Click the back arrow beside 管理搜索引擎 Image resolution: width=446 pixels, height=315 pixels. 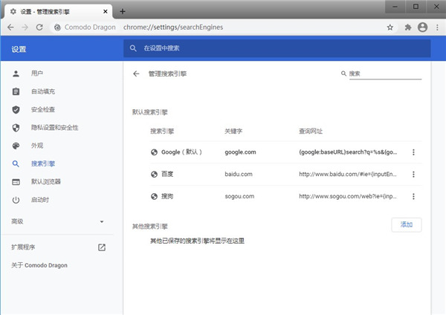click(x=136, y=74)
